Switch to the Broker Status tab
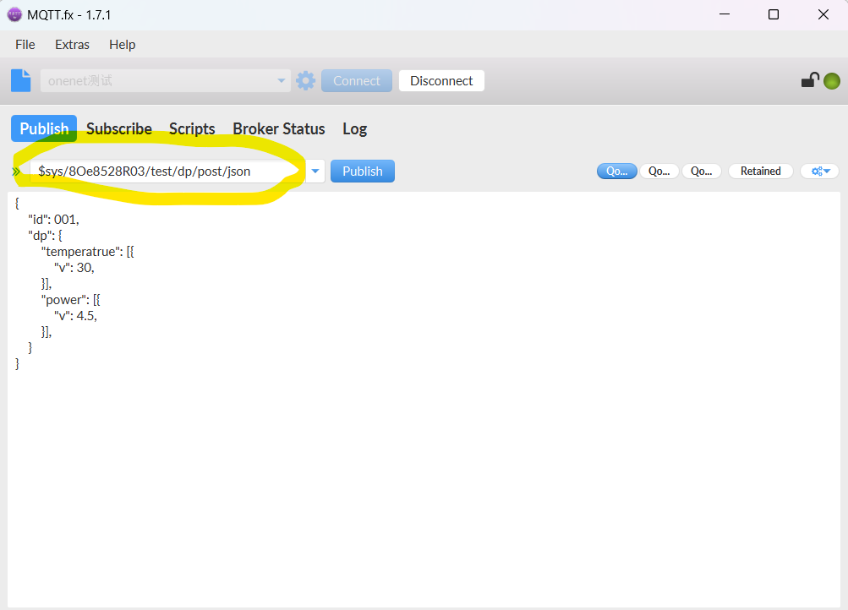This screenshot has width=848, height=610. click(278, 128)
